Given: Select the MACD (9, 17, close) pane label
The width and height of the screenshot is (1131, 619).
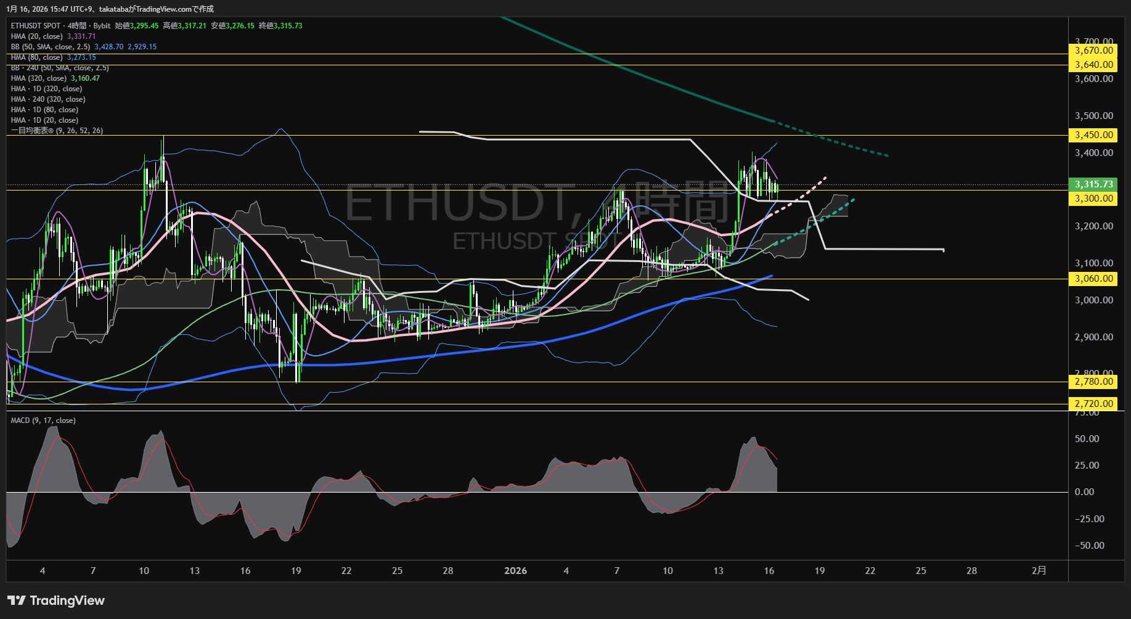Looking at the screenshot, I should 43,420.
